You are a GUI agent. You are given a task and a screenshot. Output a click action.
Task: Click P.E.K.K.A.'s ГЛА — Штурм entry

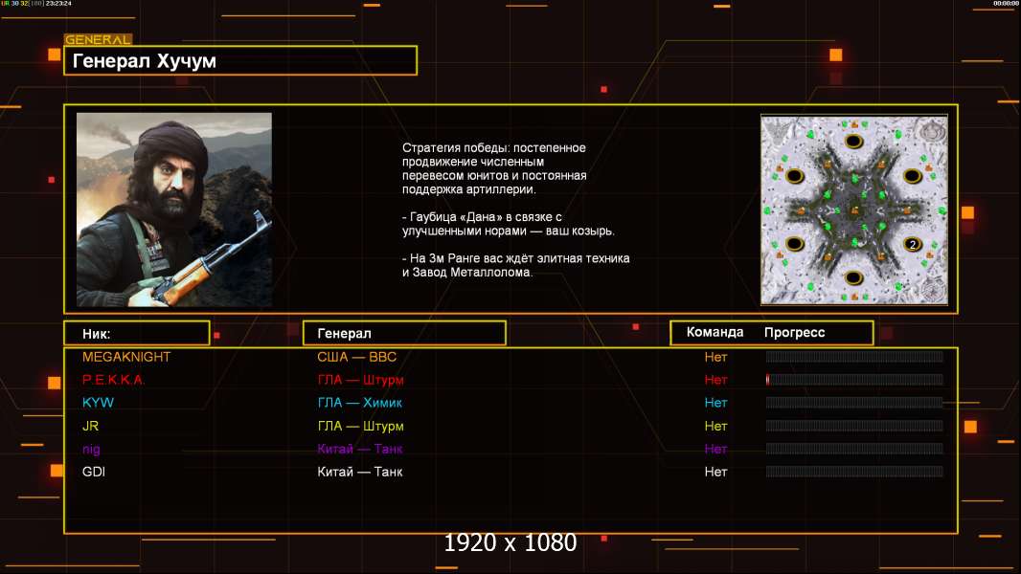(360, 380)
